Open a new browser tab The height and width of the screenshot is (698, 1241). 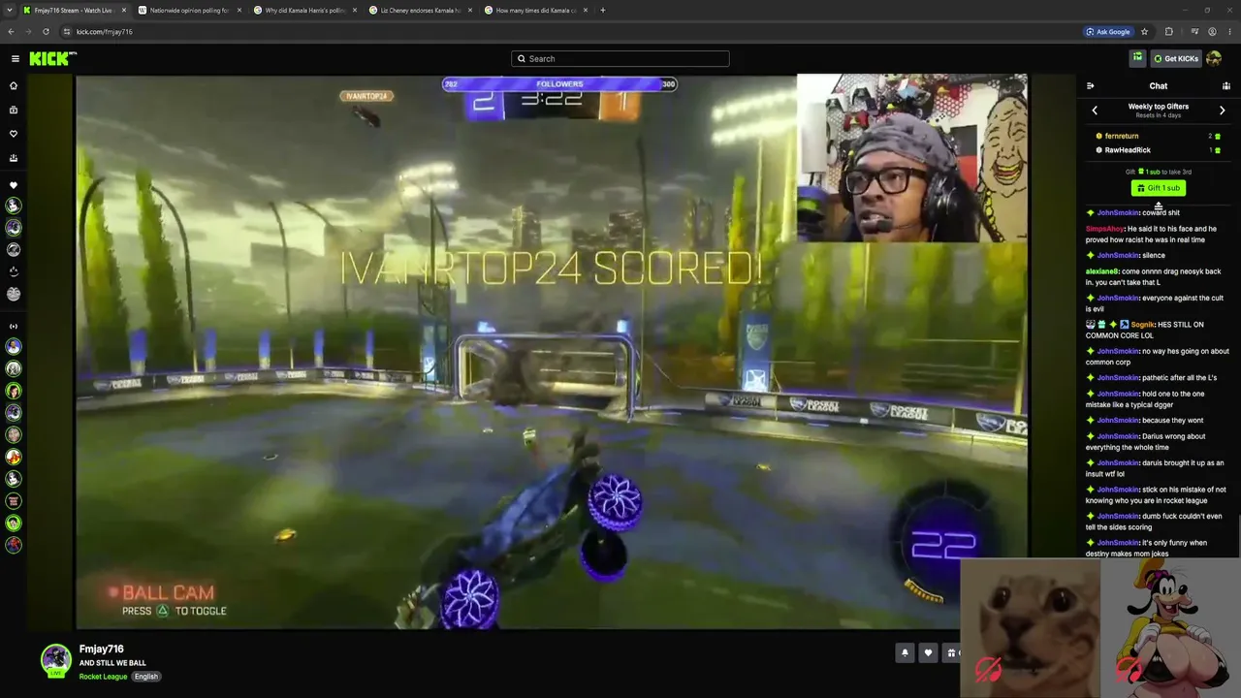(603, 10)
